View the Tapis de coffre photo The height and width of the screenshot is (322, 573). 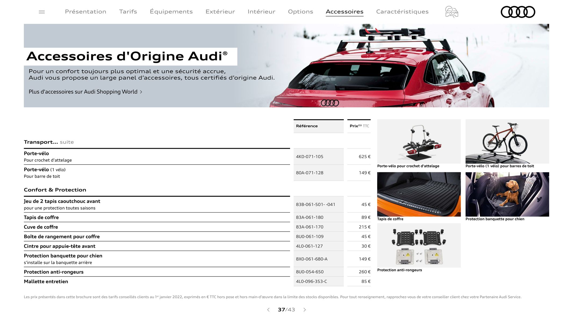pyautogui.click(x=419, y=194)
